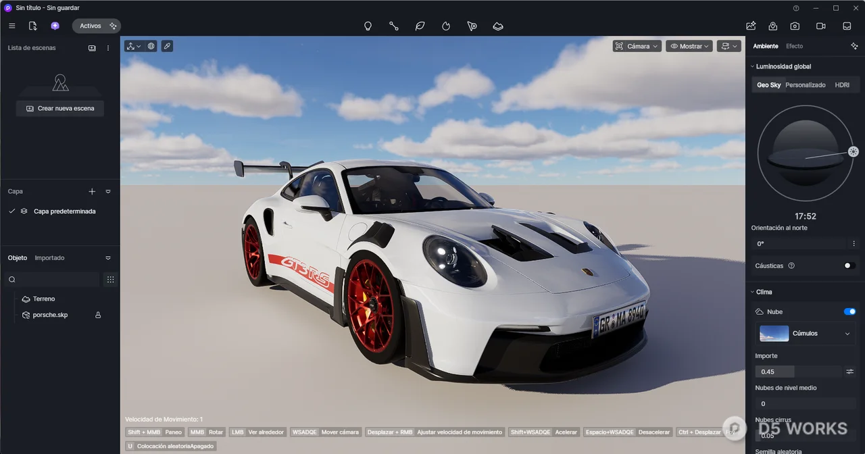Switch to the Efecto tab
Screen dimensions: 865x454
point(795,46)
